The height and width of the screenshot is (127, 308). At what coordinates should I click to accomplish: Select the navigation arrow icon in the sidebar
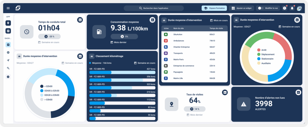(8, 60)
